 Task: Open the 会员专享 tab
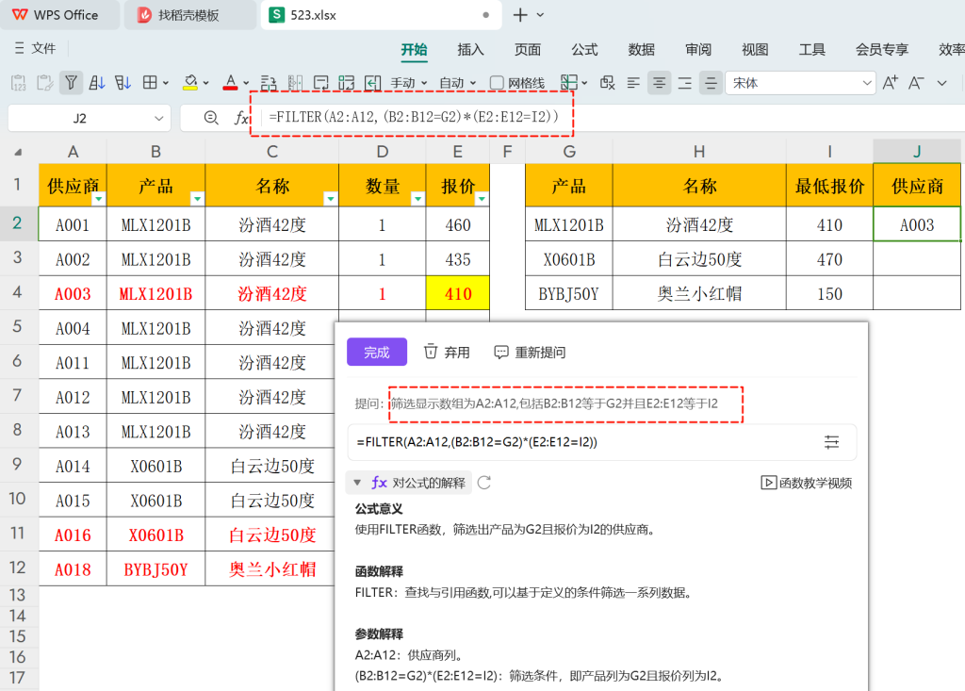pos(882,49)
